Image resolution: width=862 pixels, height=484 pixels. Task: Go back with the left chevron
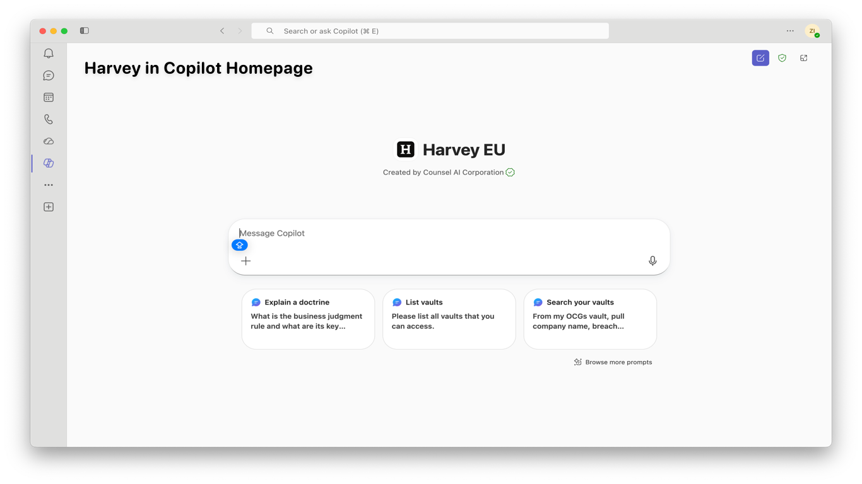tap(222, 31)
